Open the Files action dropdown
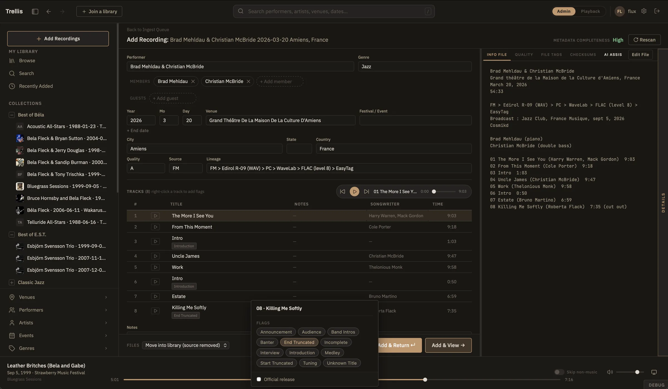This screenshot has height=389, width=668. click(x=186, y=345)
